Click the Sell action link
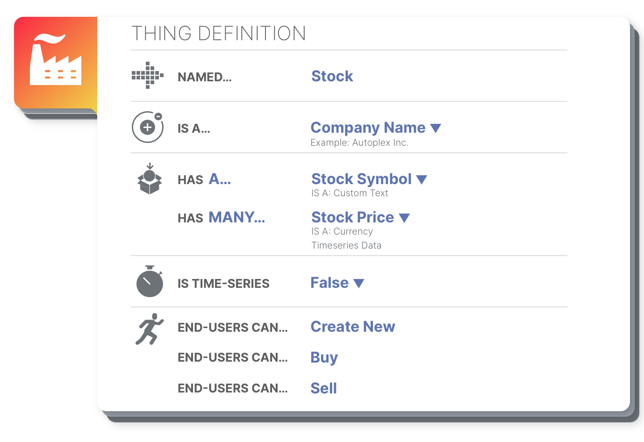Screen dimensions: 644x442 coord(324,388)
